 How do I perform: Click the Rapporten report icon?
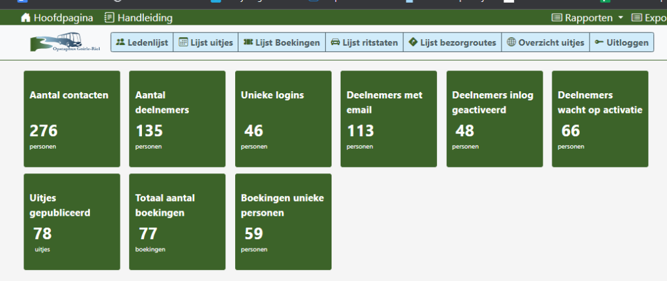click(557, 18)
